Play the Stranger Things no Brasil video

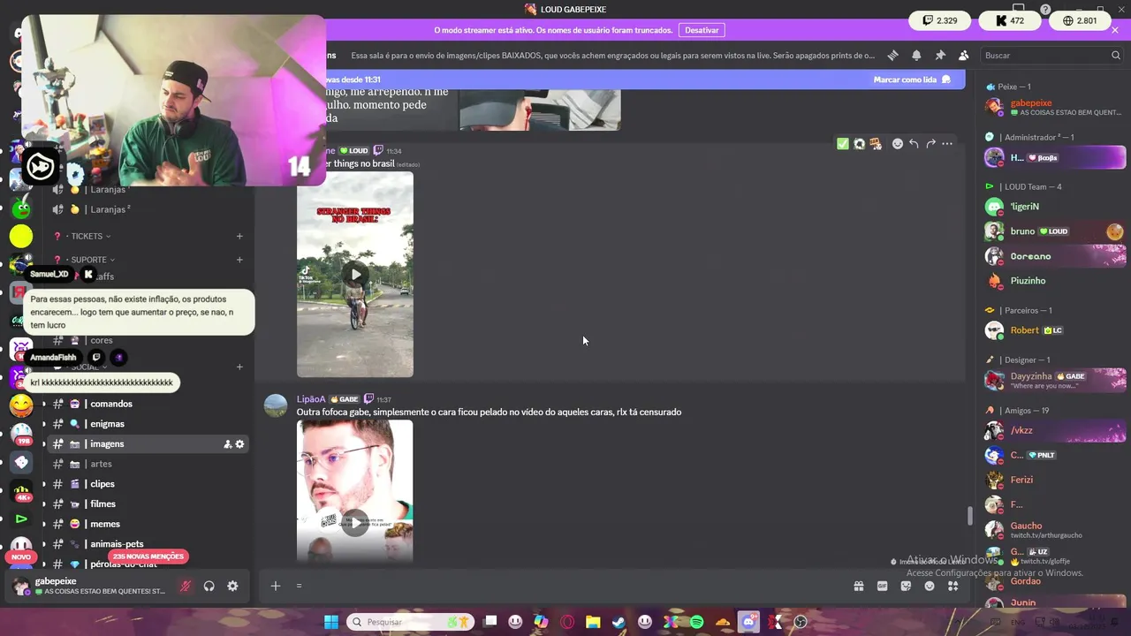355,275
